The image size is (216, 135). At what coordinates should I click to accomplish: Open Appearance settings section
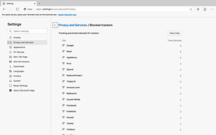(19, 47)
